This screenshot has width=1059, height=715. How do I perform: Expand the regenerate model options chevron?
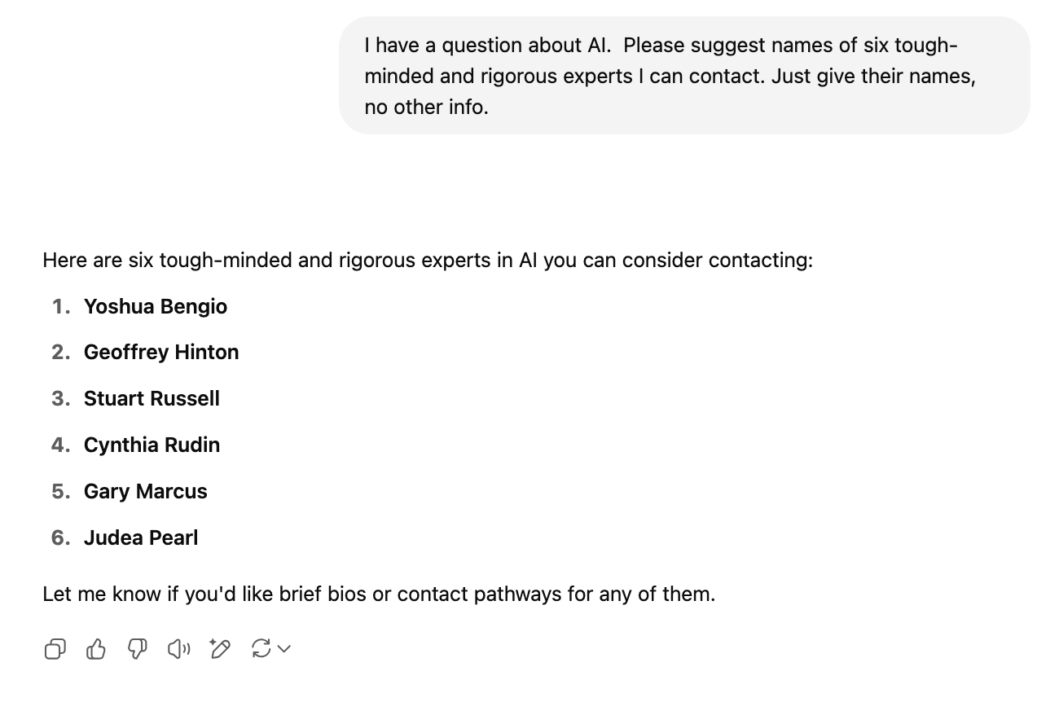point(284,648)
